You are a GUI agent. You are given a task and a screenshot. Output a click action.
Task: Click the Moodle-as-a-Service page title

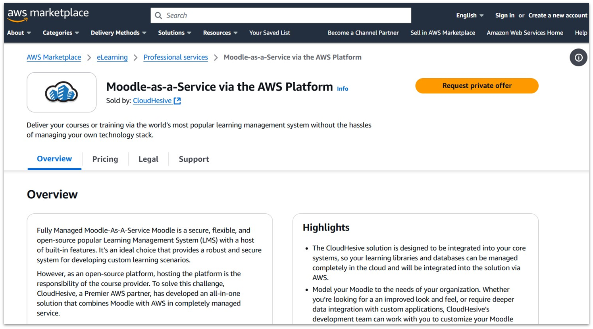[x=219, y=87]
